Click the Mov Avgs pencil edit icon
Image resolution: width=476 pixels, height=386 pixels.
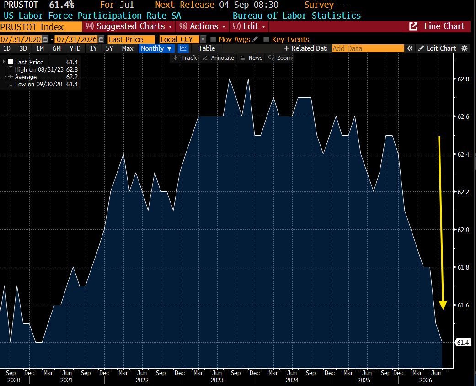pyautogui.click(x=255, y=39)
